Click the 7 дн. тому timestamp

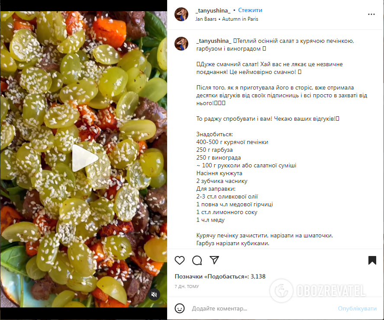(187, 286)
